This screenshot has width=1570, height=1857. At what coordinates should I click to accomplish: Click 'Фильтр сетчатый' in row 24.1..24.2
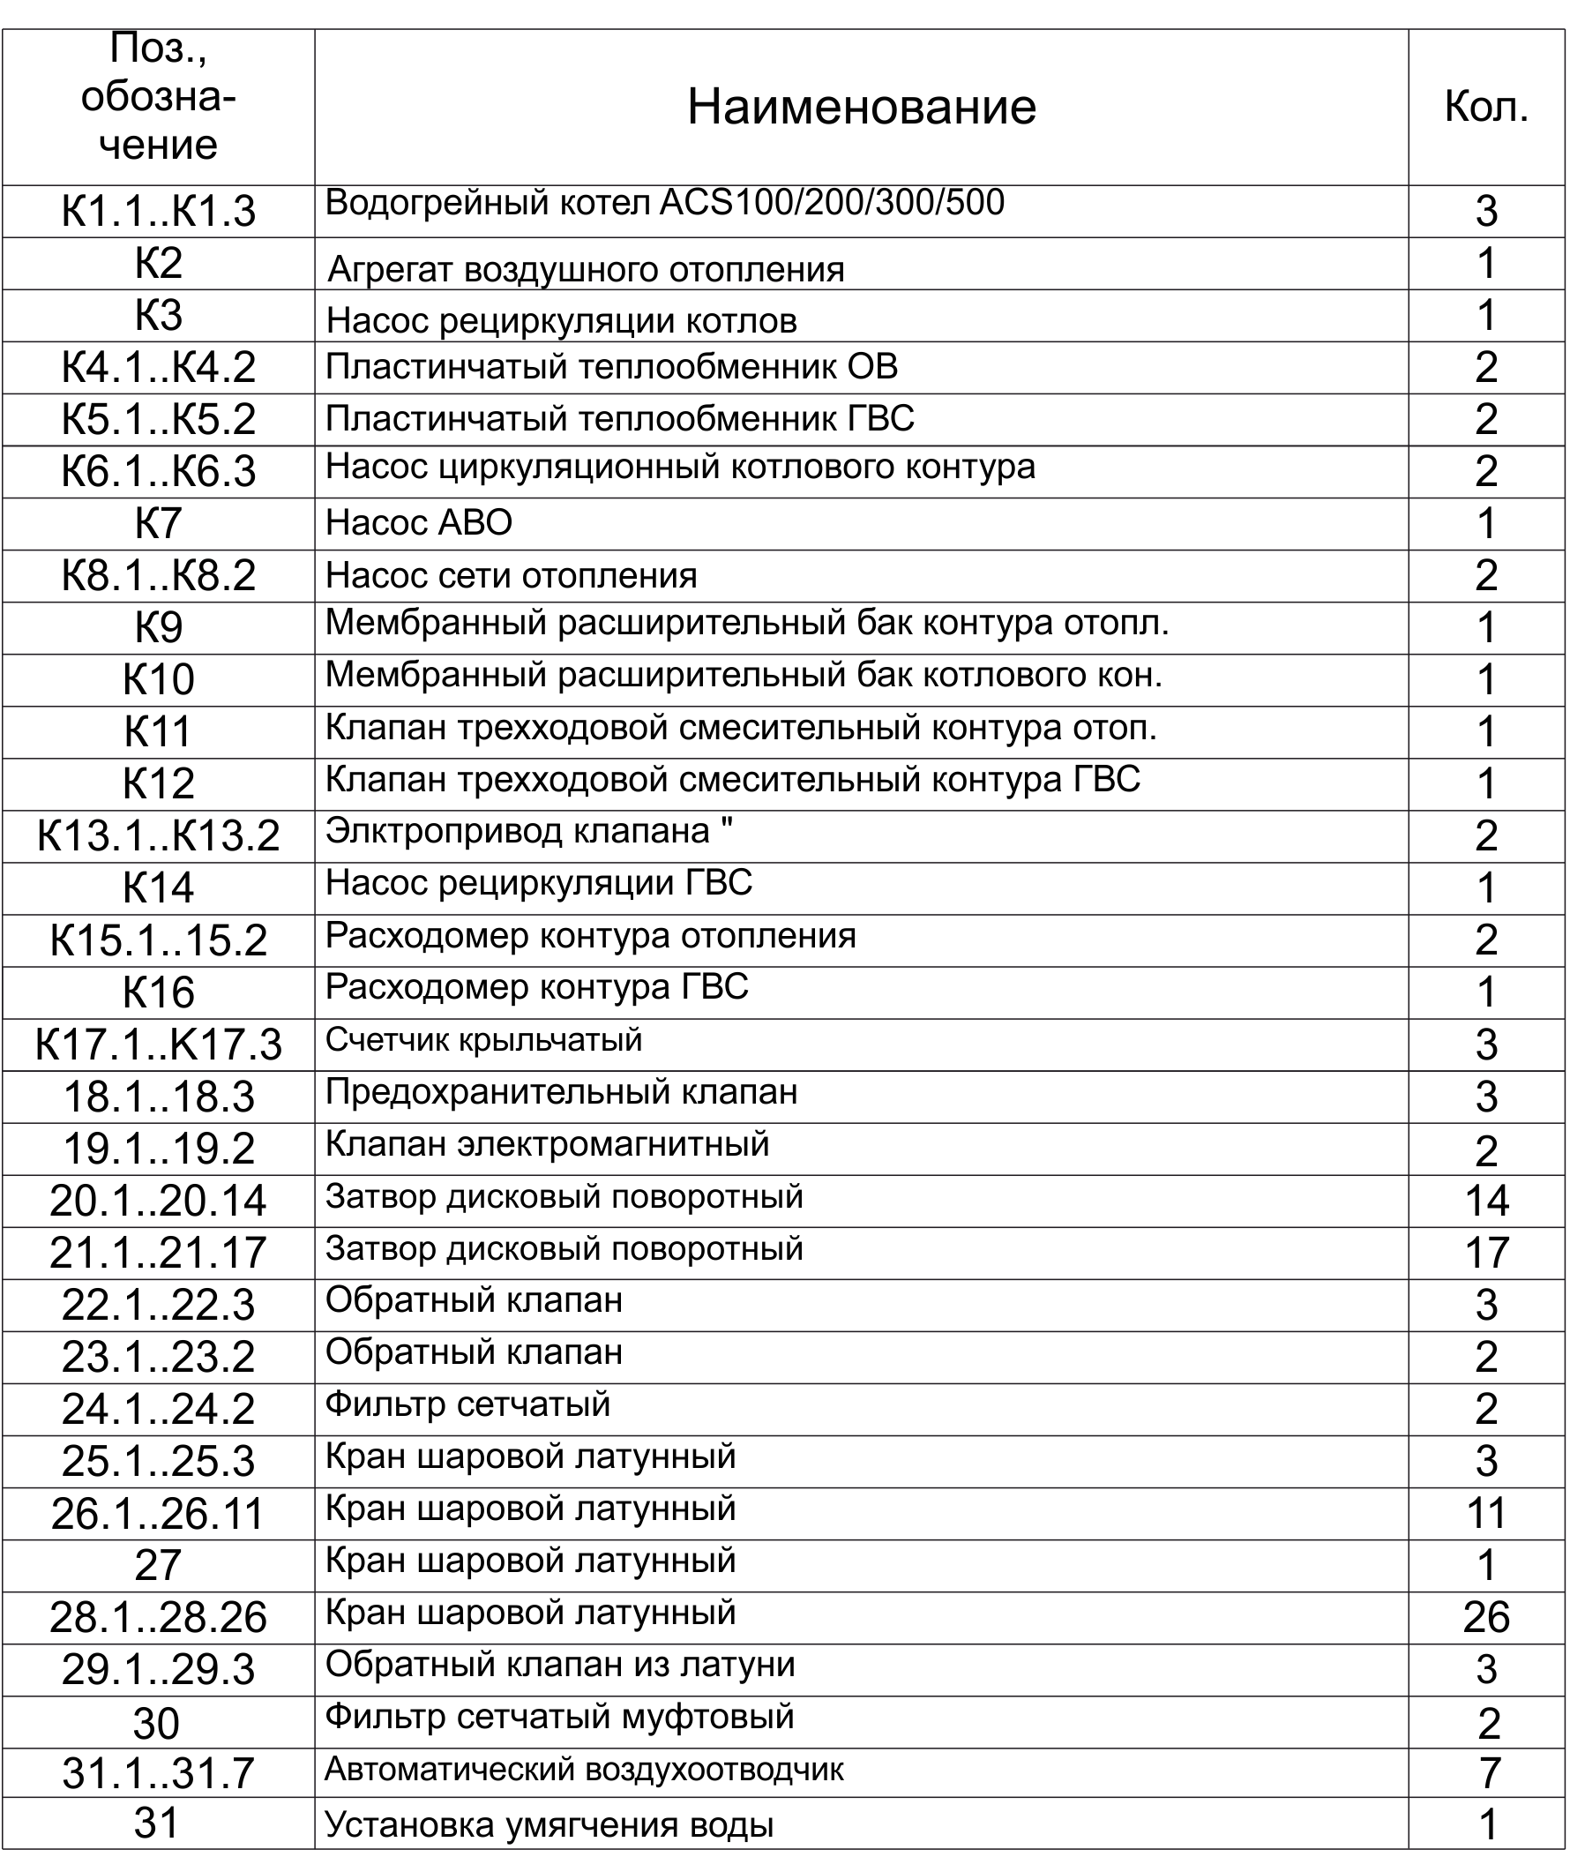click(467, 1404)
